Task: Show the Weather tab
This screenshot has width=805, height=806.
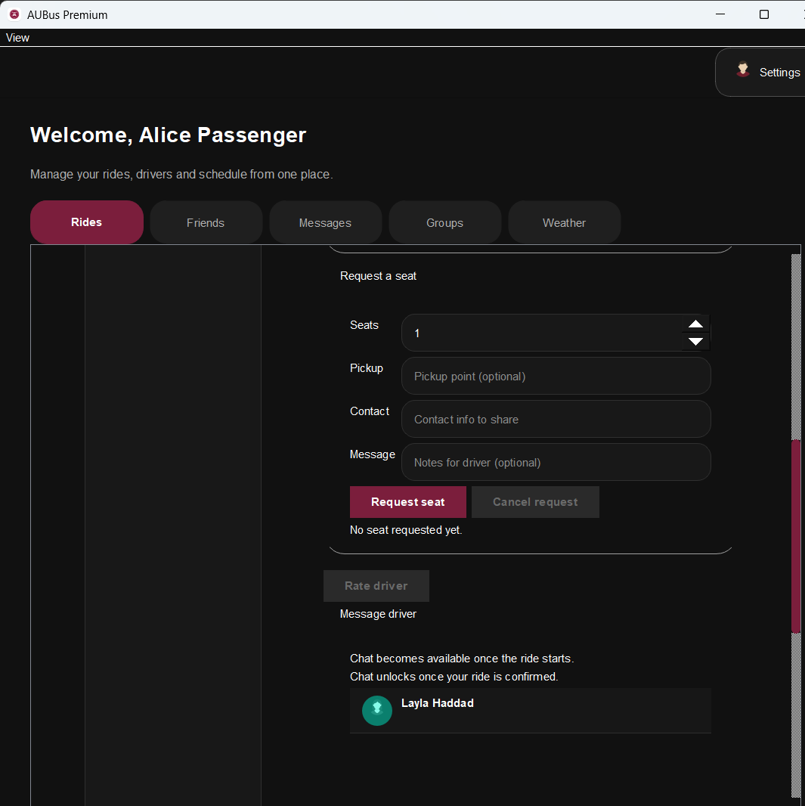Action: coord(564,222)
